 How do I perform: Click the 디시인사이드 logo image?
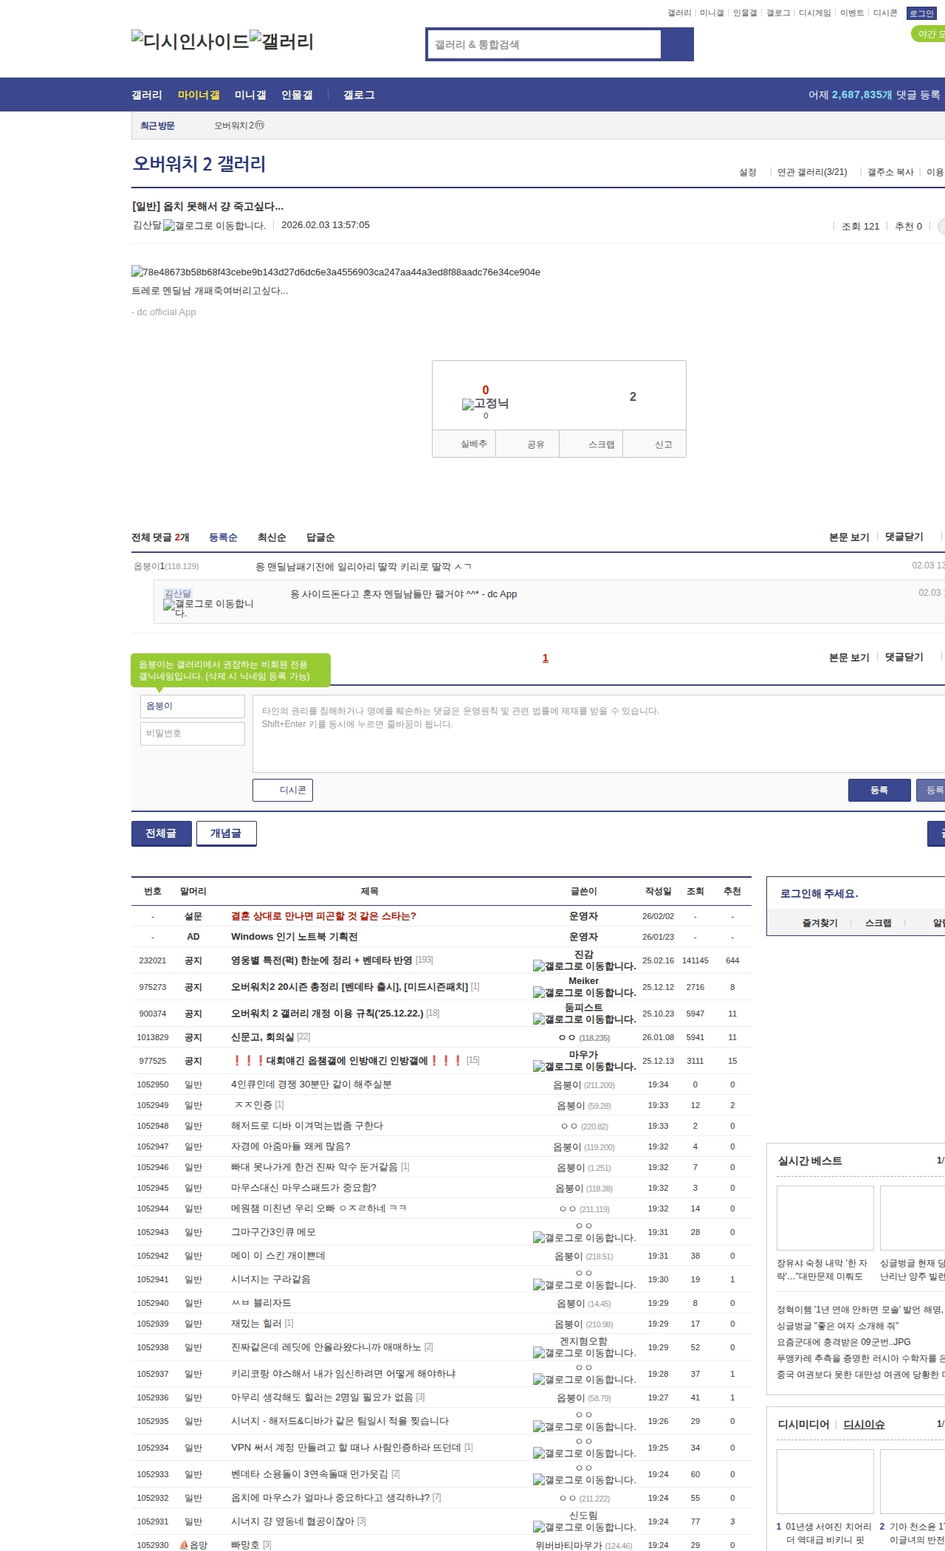pos(190,41)
